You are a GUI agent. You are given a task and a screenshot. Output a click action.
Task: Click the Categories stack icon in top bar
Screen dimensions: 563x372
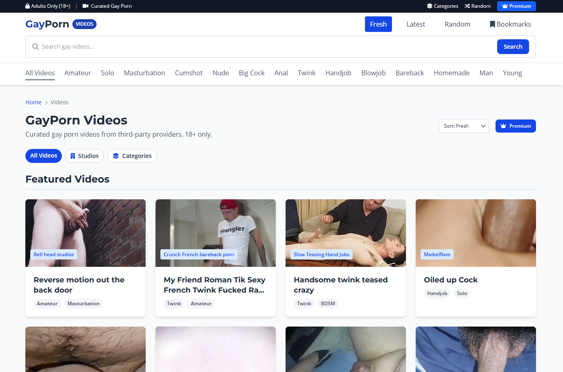[x=430, y=6]
